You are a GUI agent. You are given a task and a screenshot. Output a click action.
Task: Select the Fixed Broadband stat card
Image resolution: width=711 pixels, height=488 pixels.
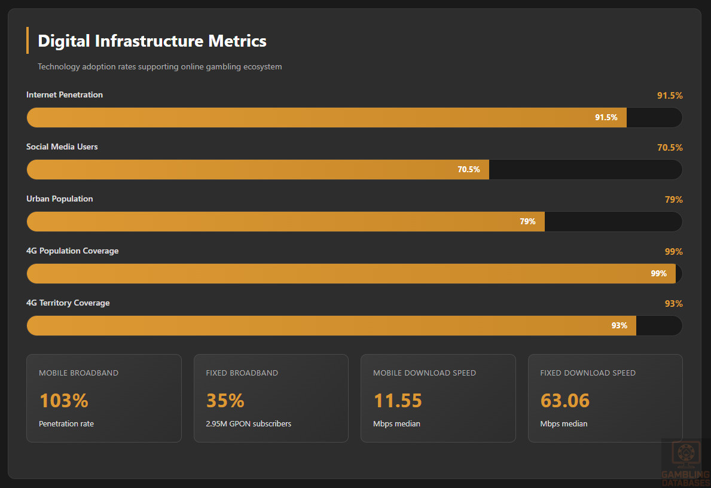pyautogui.click(x=271, y=398)
